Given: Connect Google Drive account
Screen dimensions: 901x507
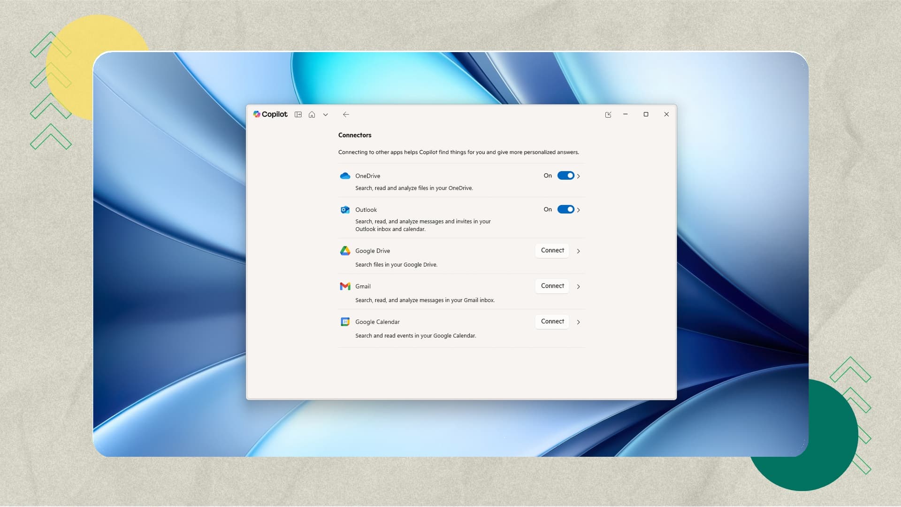Looking at the screenshot, I should click(x=552, y=251).
